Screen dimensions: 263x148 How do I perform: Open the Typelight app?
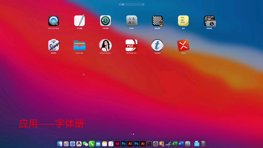157,45
